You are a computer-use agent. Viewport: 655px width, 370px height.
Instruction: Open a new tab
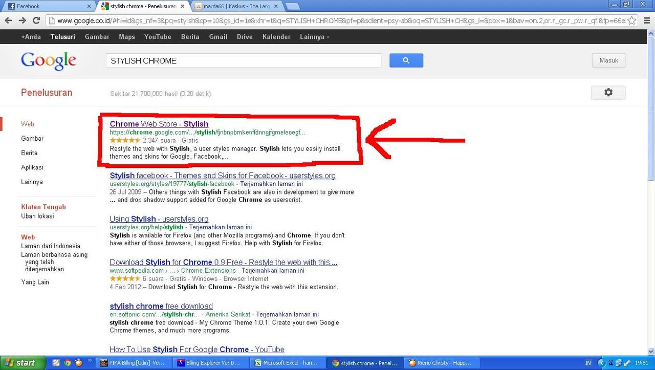coord(293,7)
